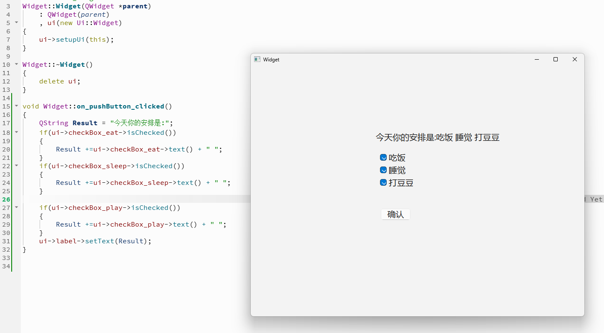
Task: Uncheck the 睡觉 checkbox
Action: coord(383,170)
